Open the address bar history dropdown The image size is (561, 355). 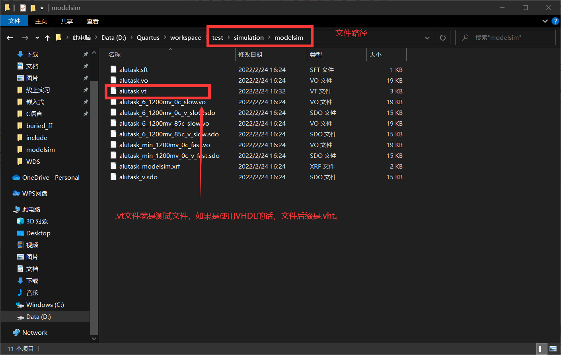(x=427, y=37)
